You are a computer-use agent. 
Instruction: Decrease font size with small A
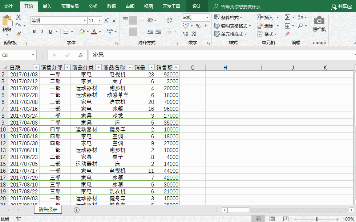(114, 21)
